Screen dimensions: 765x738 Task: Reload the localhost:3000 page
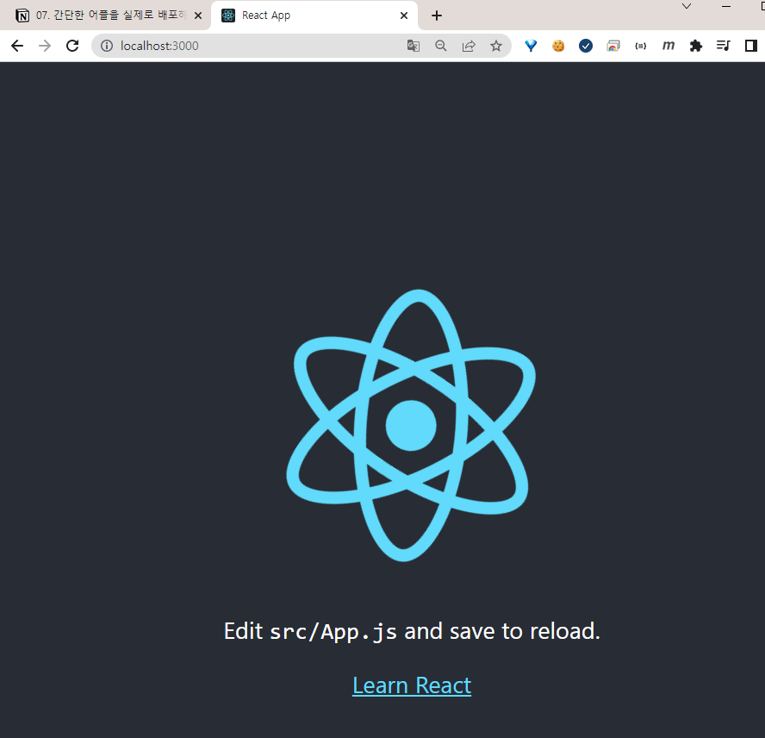click(72, 46)
